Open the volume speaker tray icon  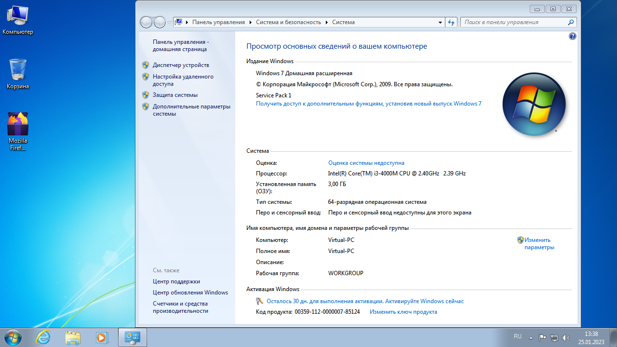pyautogui.click(x=566, y=338)
